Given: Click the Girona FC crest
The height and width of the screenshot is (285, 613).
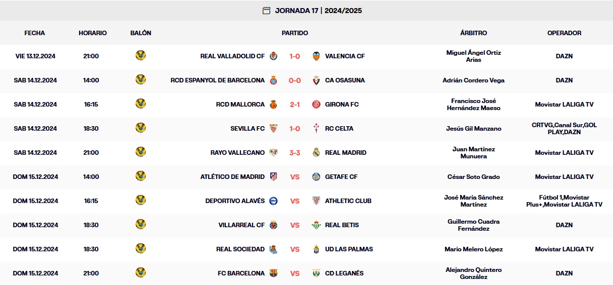Looking at the screenshot, I should coord(316,104).
